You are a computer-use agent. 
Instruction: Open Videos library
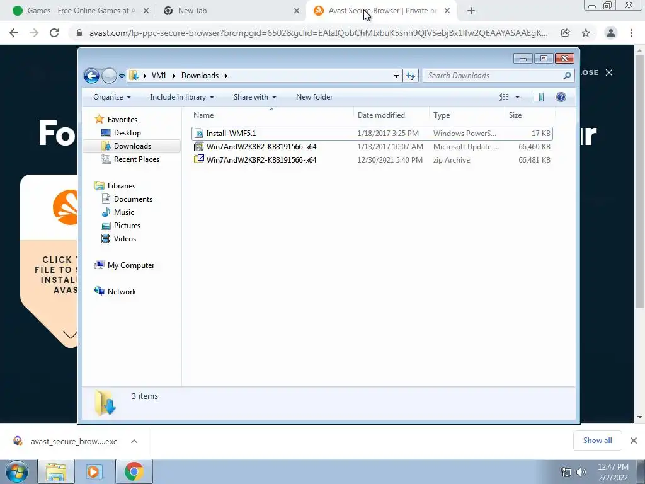pos(125,239)
